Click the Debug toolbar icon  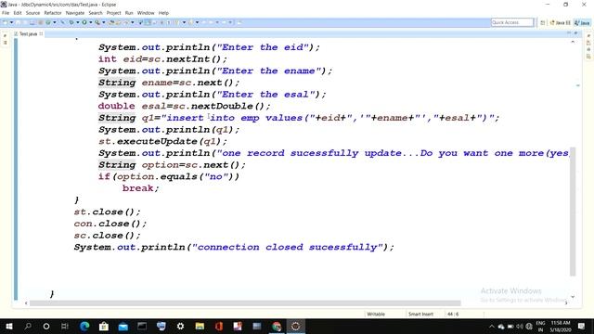(71, 22)
